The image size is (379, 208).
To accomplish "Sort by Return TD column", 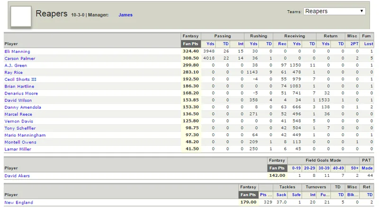I will click(341, 44).
